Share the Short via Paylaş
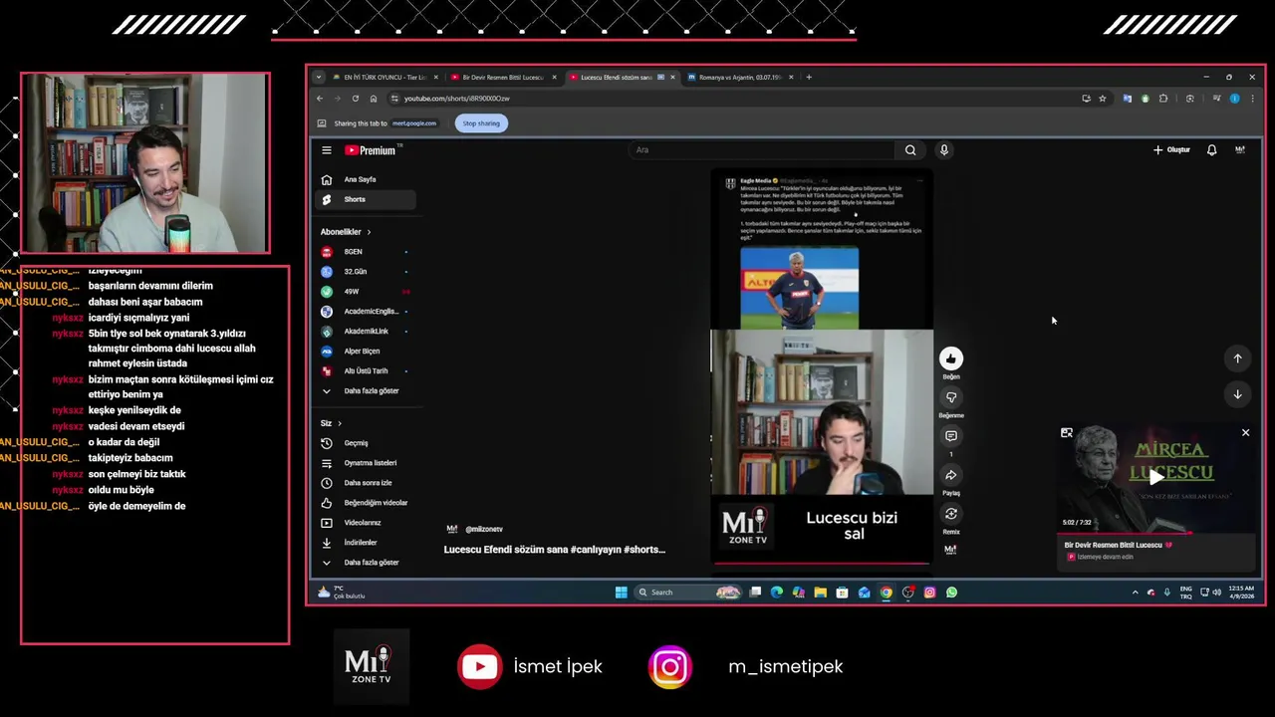This screenshot has height=717, width=1275. pyautogui.click(x=951, y=475)
